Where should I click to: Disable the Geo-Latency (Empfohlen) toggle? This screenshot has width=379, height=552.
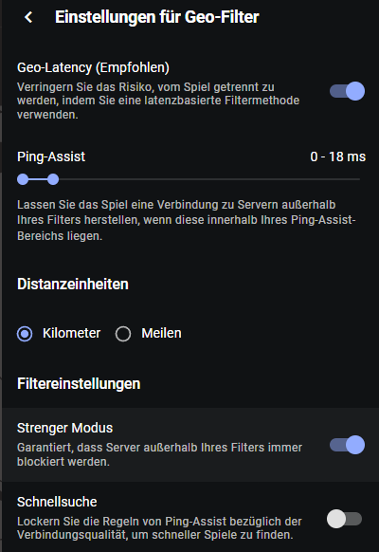tap(348, 91)
